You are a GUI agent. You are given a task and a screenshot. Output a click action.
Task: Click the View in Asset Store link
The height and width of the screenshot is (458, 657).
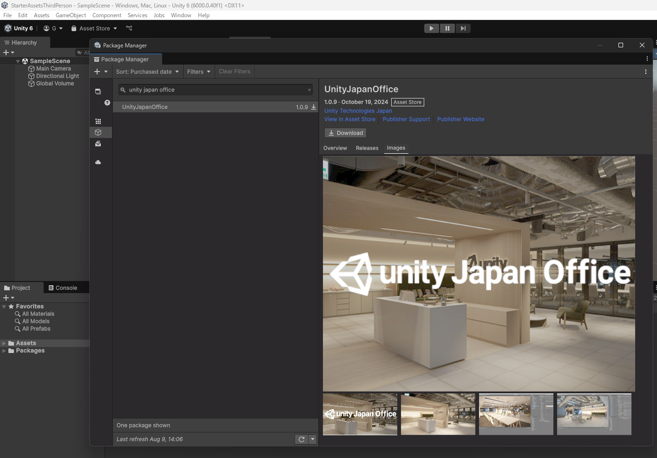[350, 119]
